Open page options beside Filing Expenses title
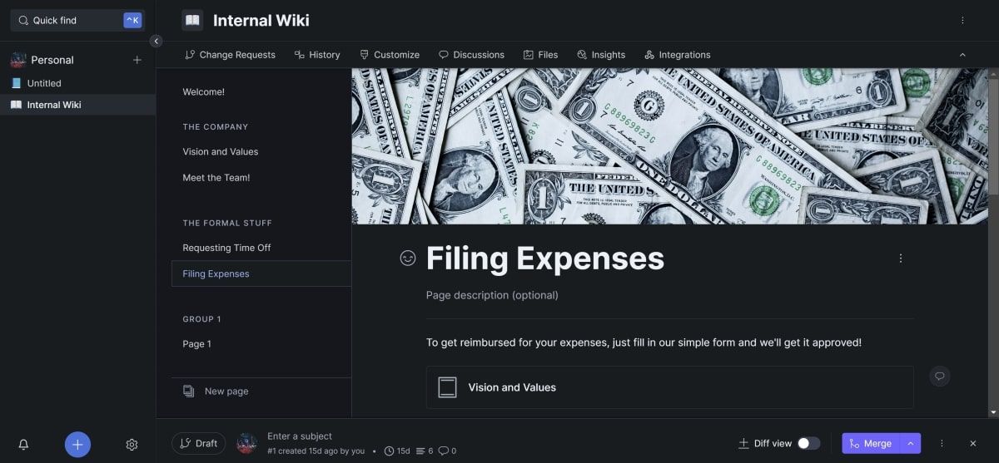Viewport: 999px width, 463px height. click(x=900, y=259)
